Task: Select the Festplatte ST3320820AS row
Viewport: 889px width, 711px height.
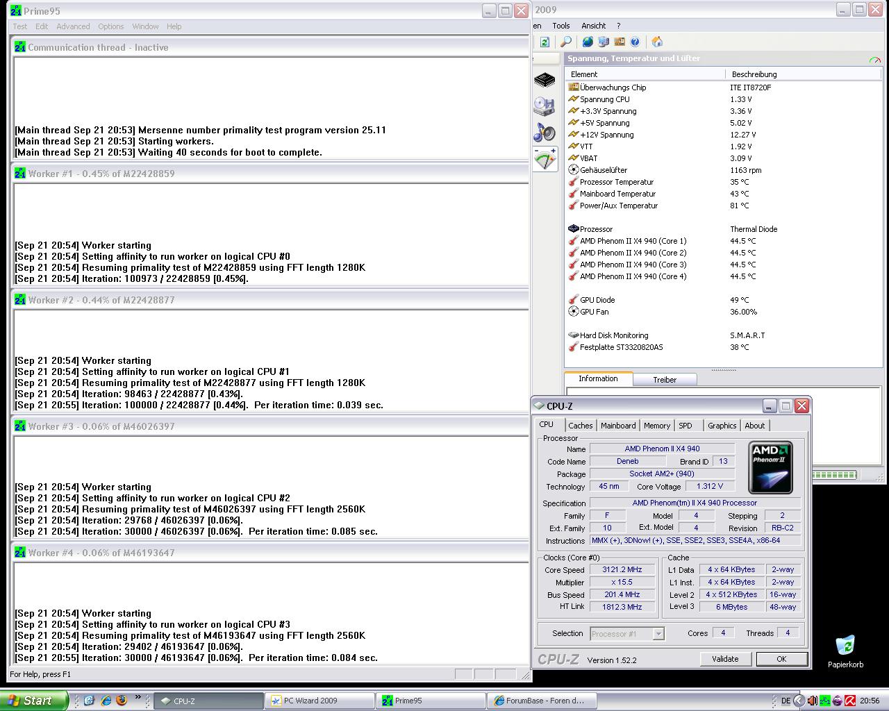Action: [722, 347]
